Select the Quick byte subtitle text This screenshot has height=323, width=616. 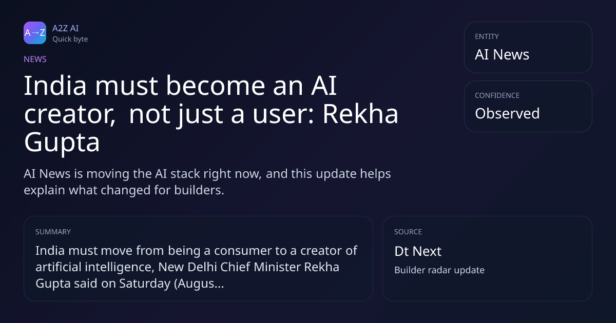(x=70, y=39)
